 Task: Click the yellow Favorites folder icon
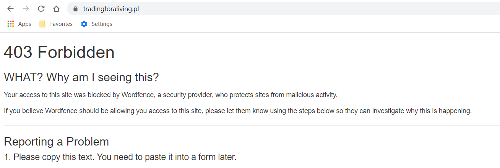(x=42, y=24)
